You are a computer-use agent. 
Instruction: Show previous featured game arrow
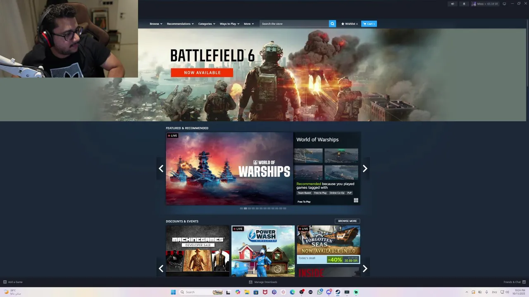[x=161, y=168]
